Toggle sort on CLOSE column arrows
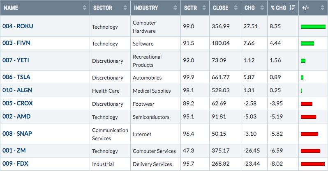This screenshot has height=171, width=328. 236,8
